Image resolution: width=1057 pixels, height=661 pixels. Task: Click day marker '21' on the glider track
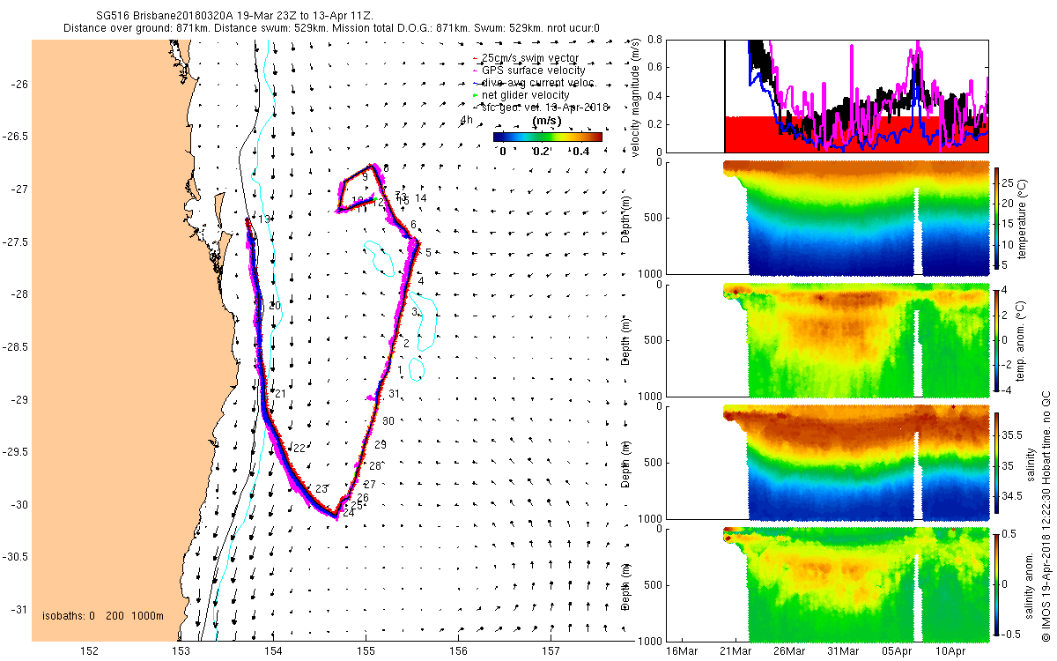pyautogui.click(x=280, y=393)
